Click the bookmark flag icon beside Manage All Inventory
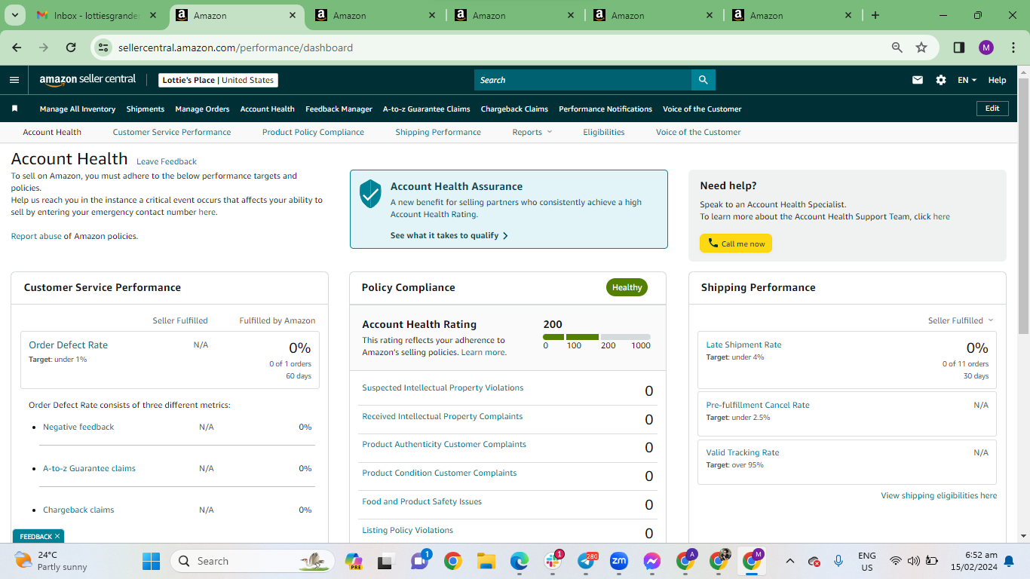Viewport: 1030px width, 579px height. [14, 109]
